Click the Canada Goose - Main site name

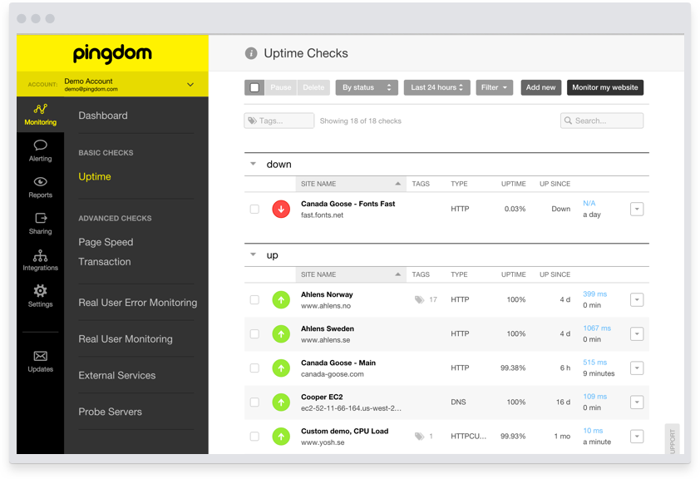click(338, 363)
